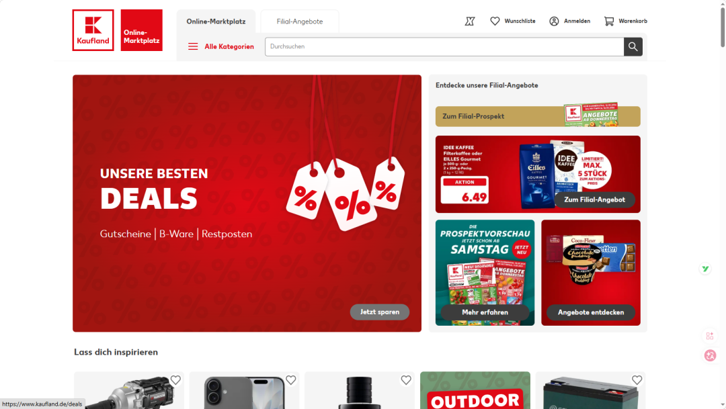Image resolution: width=726 pixels, height=409 pixels.
Task: Open the Wunschliste heart icon
Action: (x=495, y=21)
